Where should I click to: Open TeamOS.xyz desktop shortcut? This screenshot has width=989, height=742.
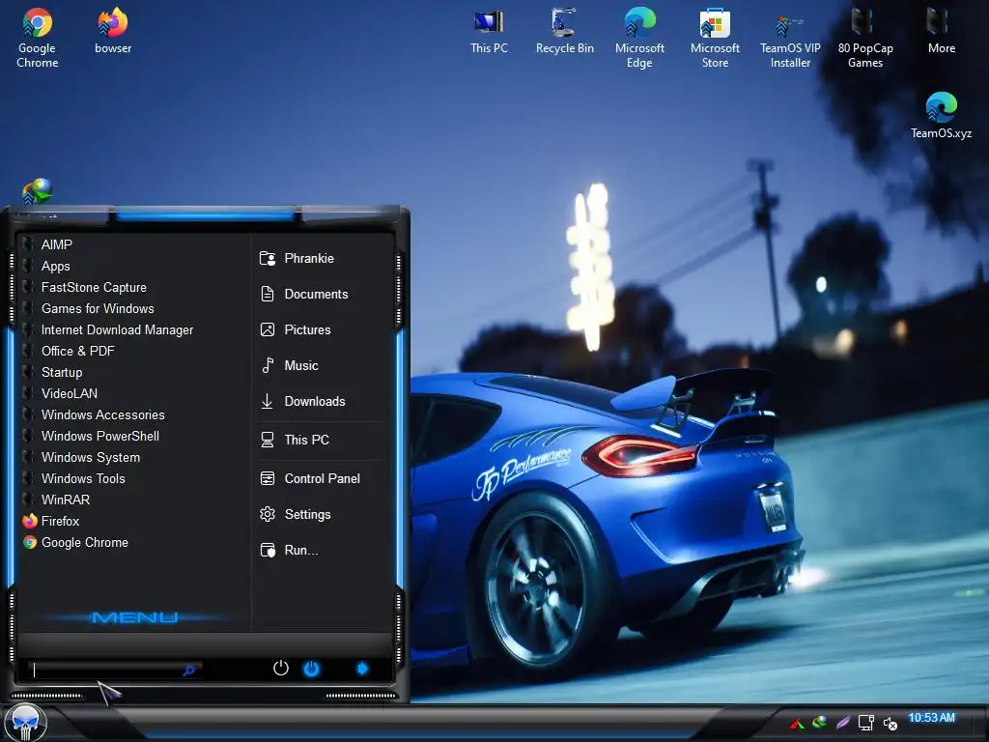pyautogui.click(x=941, y=116)
